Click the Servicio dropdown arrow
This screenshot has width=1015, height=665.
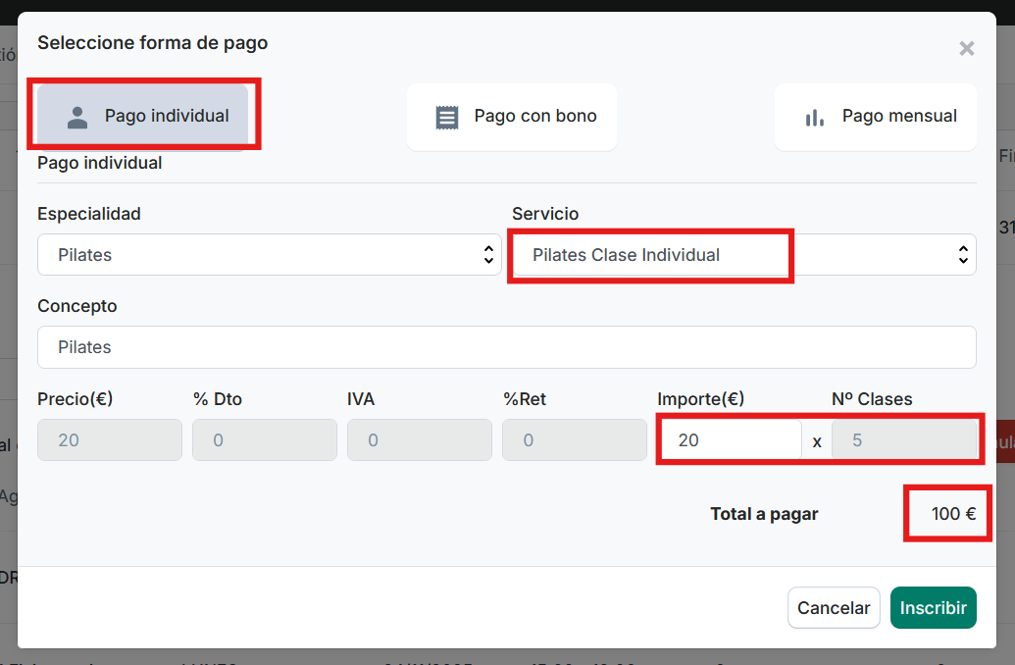(962, 255)
